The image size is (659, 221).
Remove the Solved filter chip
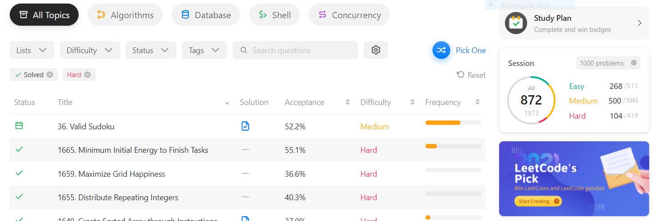pos(50,75)
